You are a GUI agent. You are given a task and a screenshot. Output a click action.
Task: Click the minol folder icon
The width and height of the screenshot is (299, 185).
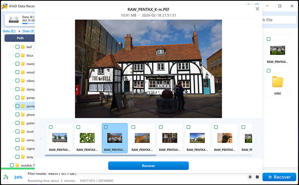[23, 72]
